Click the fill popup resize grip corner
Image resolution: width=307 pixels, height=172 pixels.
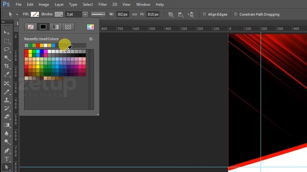pos(98,115)
